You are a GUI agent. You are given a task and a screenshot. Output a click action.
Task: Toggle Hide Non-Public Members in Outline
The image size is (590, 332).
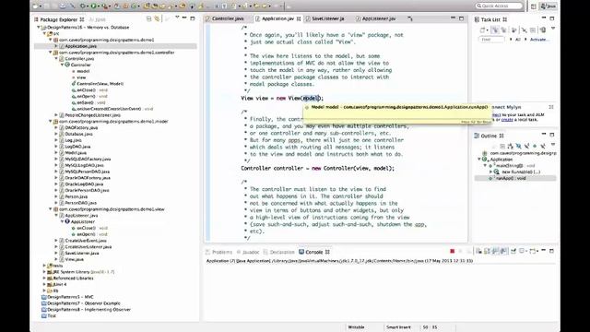point(535,146)
